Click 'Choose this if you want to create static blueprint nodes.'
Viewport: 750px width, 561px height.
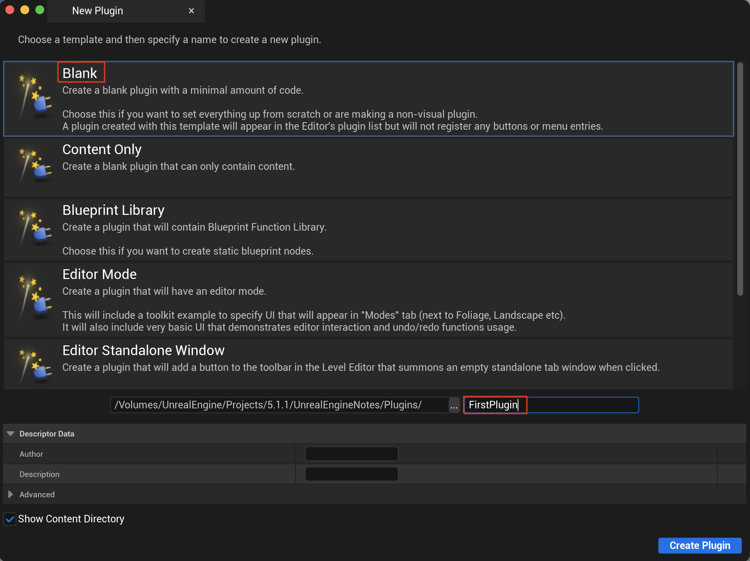(x=188, y=251)
